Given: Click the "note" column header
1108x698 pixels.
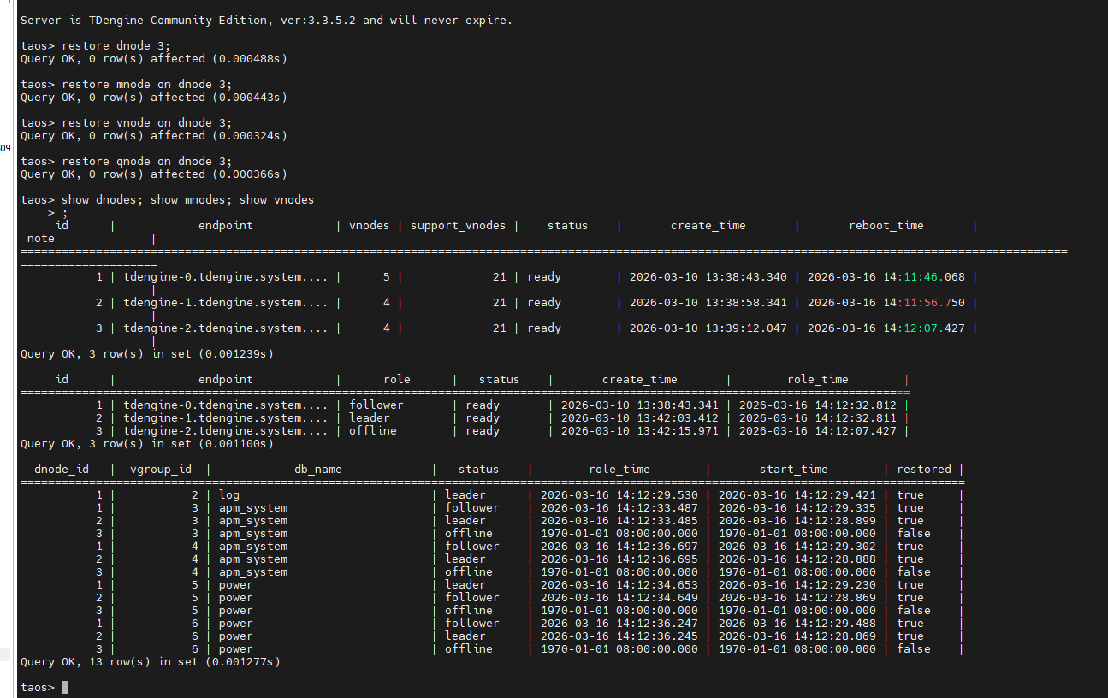Looking at the screenshot, I should tap(40, 239).
